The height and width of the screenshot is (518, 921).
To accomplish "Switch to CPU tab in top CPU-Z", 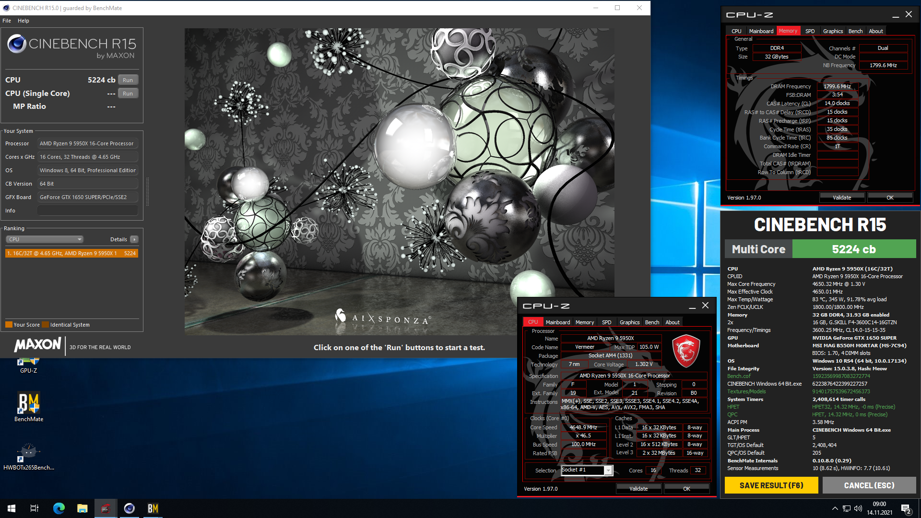I will click(x=736, y=31).
